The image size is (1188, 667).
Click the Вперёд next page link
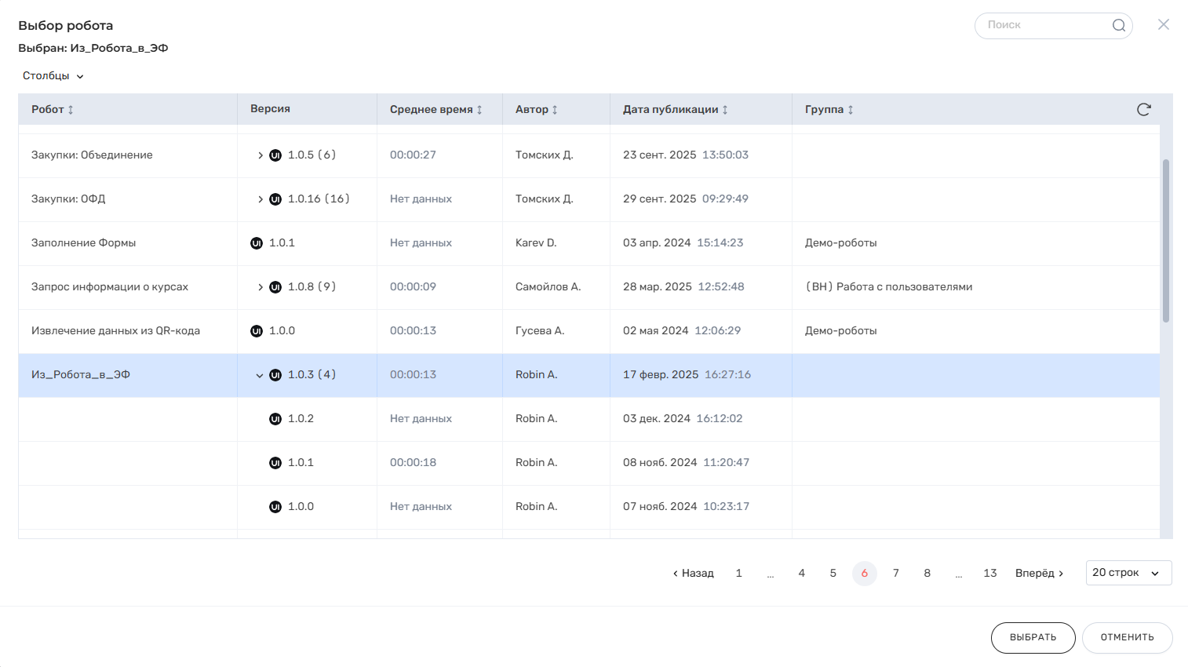tap(1039, 574)
